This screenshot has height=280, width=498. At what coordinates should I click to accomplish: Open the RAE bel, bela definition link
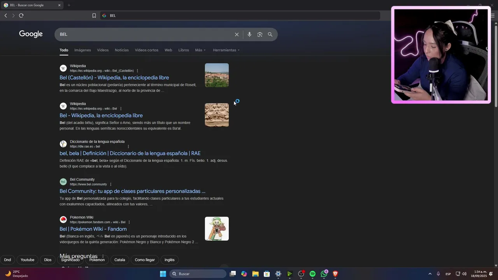click(x=130, y=153)
